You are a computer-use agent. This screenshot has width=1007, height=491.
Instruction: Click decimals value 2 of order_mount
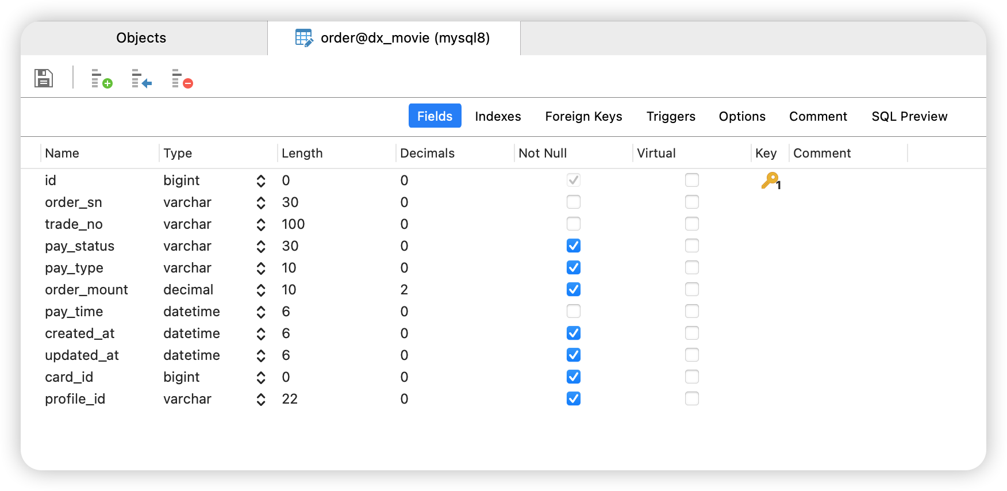[x=404, y=290]
